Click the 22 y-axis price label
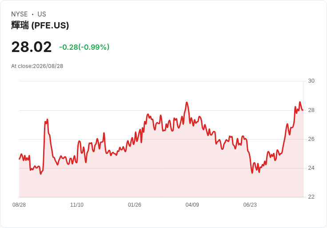This screenshot has width=327, height=228. pyautogui.click(x=311, y=197)
